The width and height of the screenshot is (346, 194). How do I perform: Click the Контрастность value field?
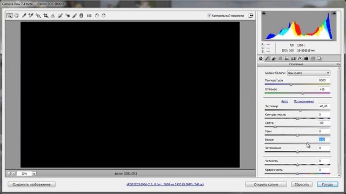(x=324, y=115)
